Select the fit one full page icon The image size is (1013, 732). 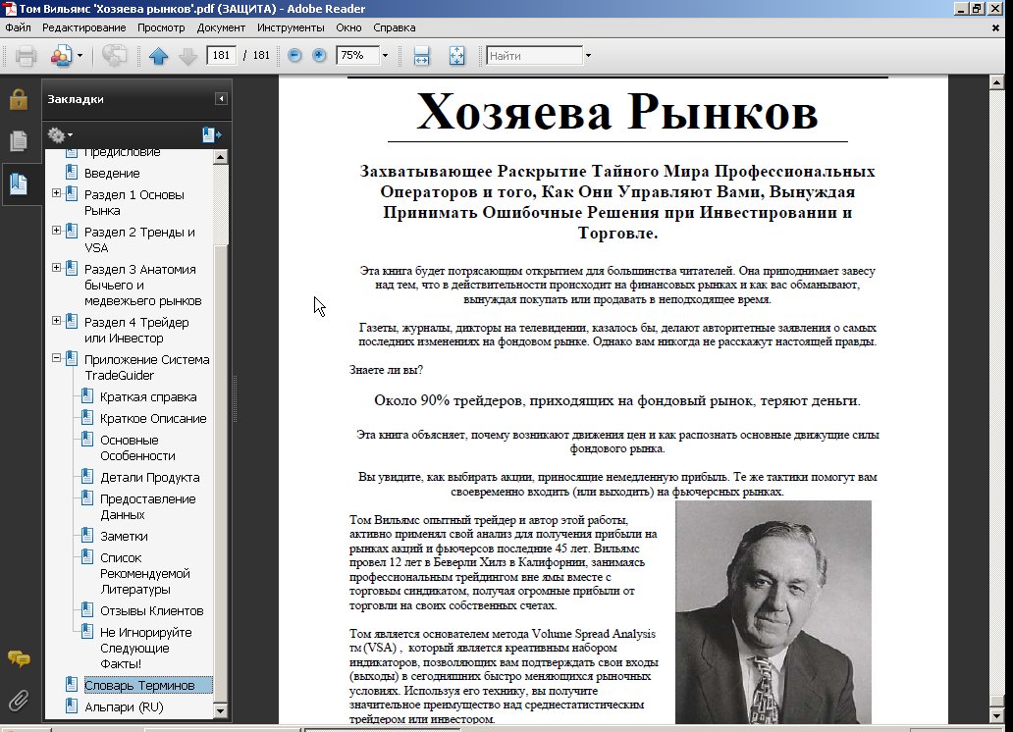456,56
